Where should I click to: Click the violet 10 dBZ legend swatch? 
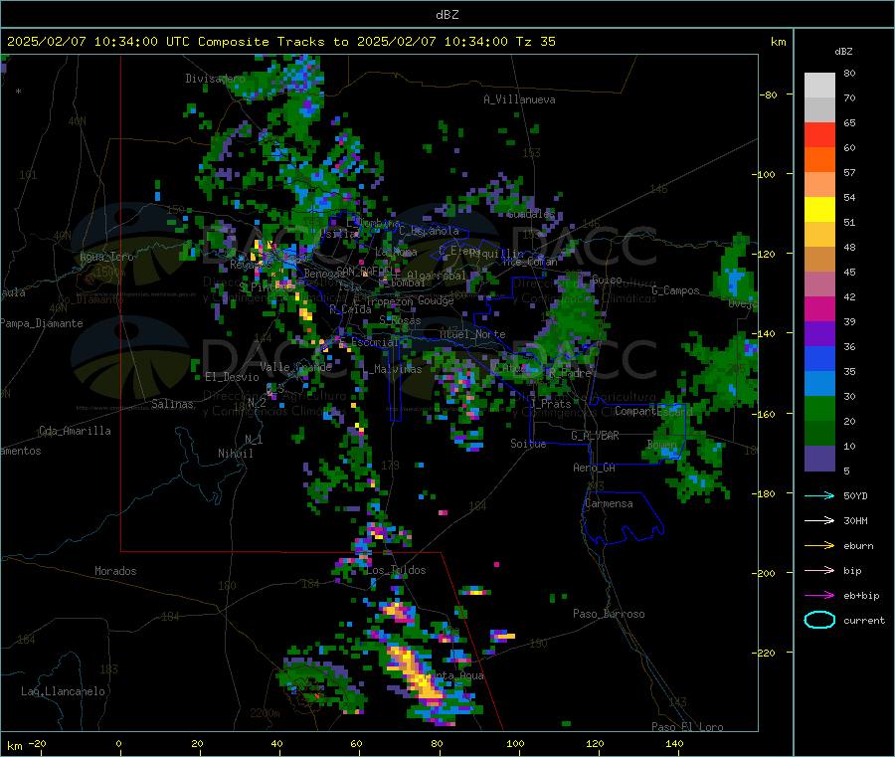click(x=819, y=459)
